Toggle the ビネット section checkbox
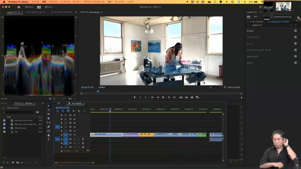Screen dimensions: 301x169 [x=295, y=63]
